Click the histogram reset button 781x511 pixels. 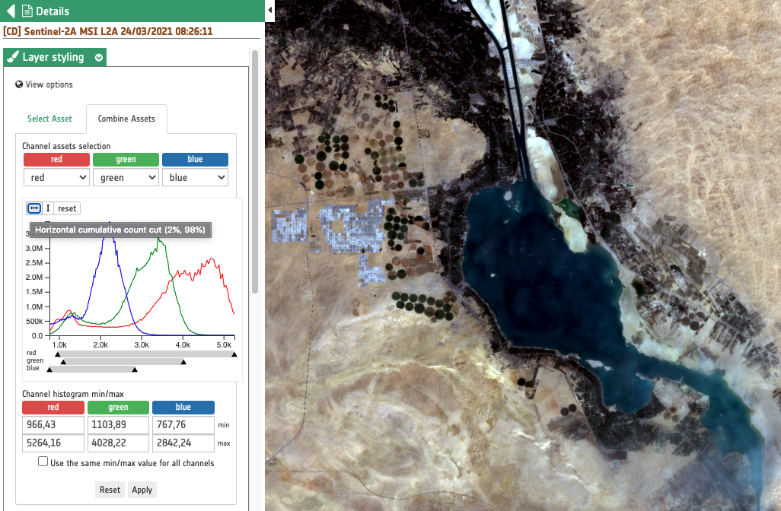[x=67, y=208]
